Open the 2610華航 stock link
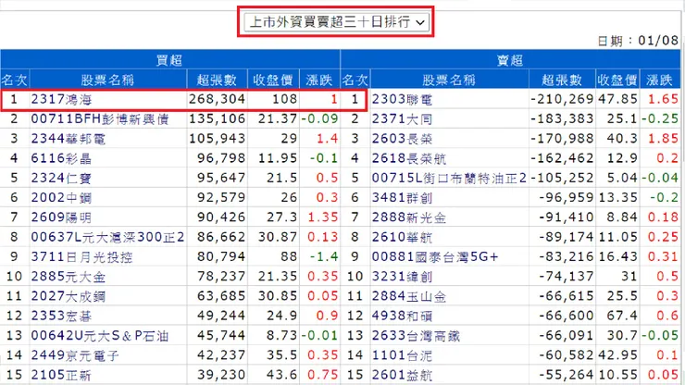Image resolution: width=685 pixels, height=385 pixels. point(403,237)
